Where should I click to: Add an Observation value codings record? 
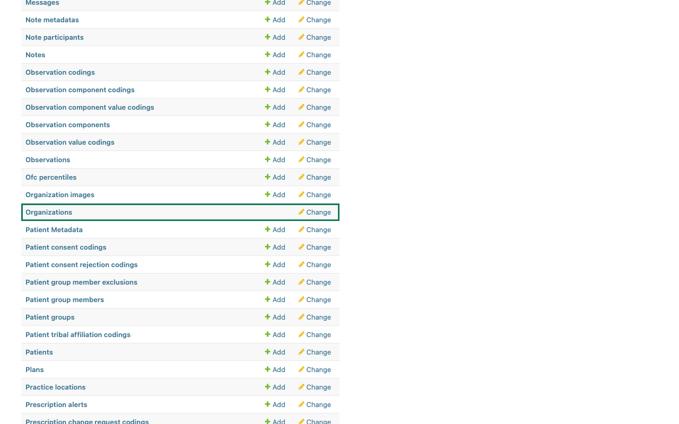[x=275, y=142]
